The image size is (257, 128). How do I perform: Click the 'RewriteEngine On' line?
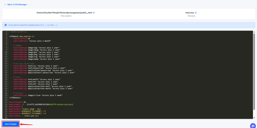click(x=18, y=102)
